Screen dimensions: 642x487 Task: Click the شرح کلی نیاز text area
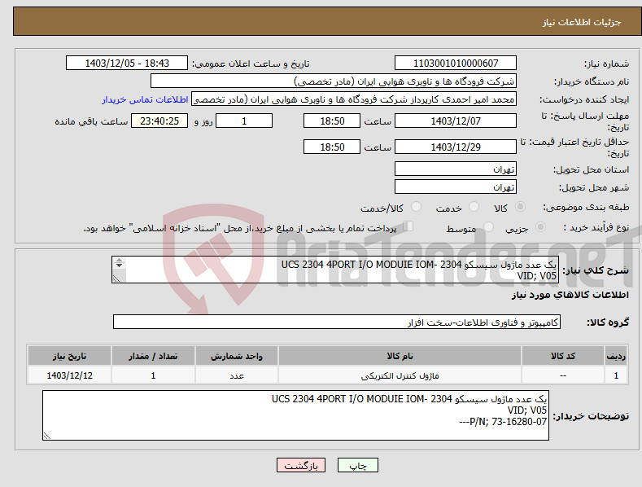(335, 270)
